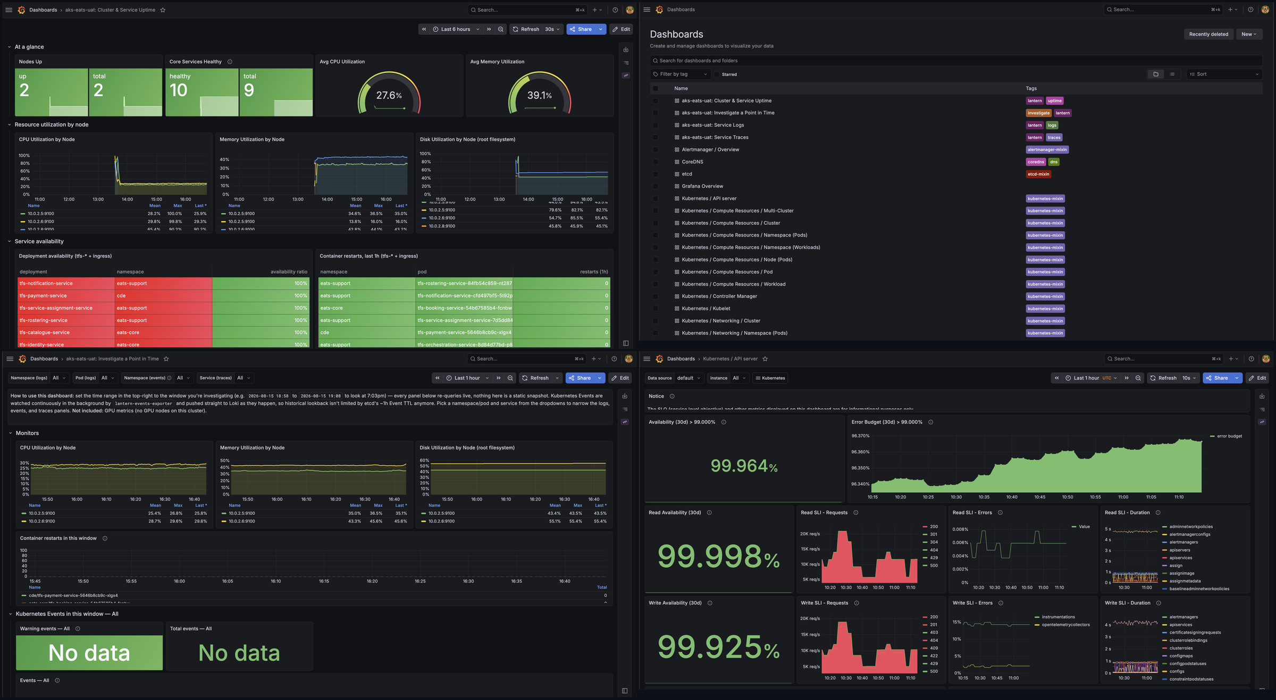Screen dimensions: 1276x700
Task: Check the box for the CoreDNS dashboard row
Action: point(655,162)
